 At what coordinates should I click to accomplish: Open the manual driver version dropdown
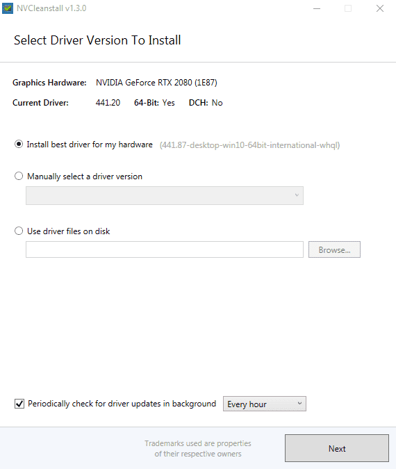click(165, 196)
